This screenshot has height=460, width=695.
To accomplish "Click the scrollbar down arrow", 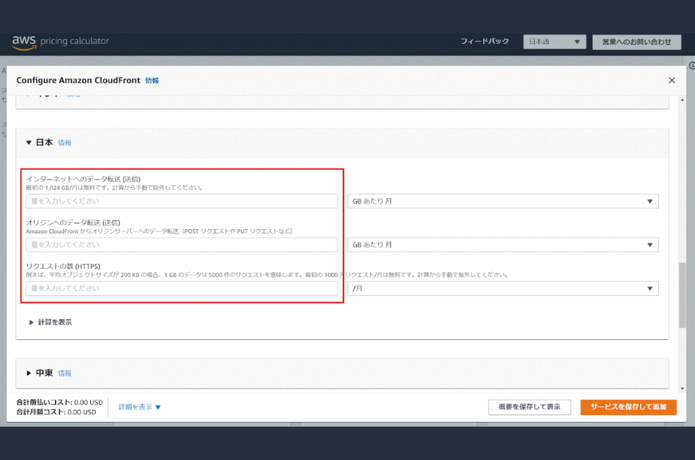I will click(682, 389).
